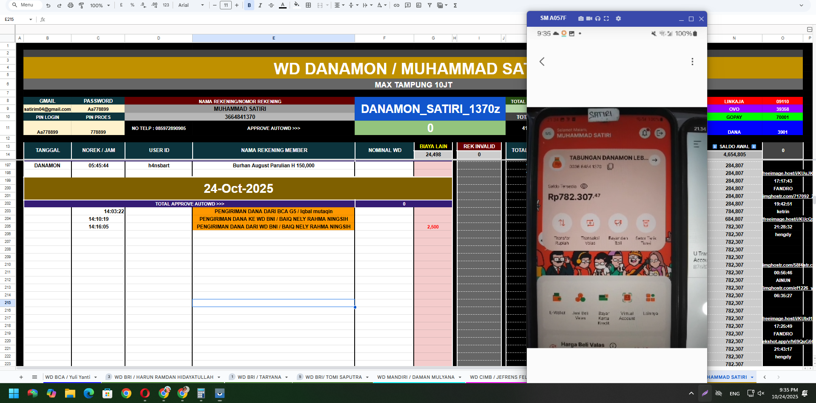Collapse the toolbar with top-right chevron
Viewport: 816px width, 403px height.
click(x=801, y=5)
